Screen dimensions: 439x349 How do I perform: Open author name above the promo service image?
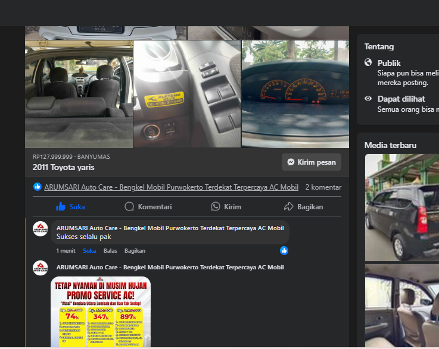tap(170, 268)
